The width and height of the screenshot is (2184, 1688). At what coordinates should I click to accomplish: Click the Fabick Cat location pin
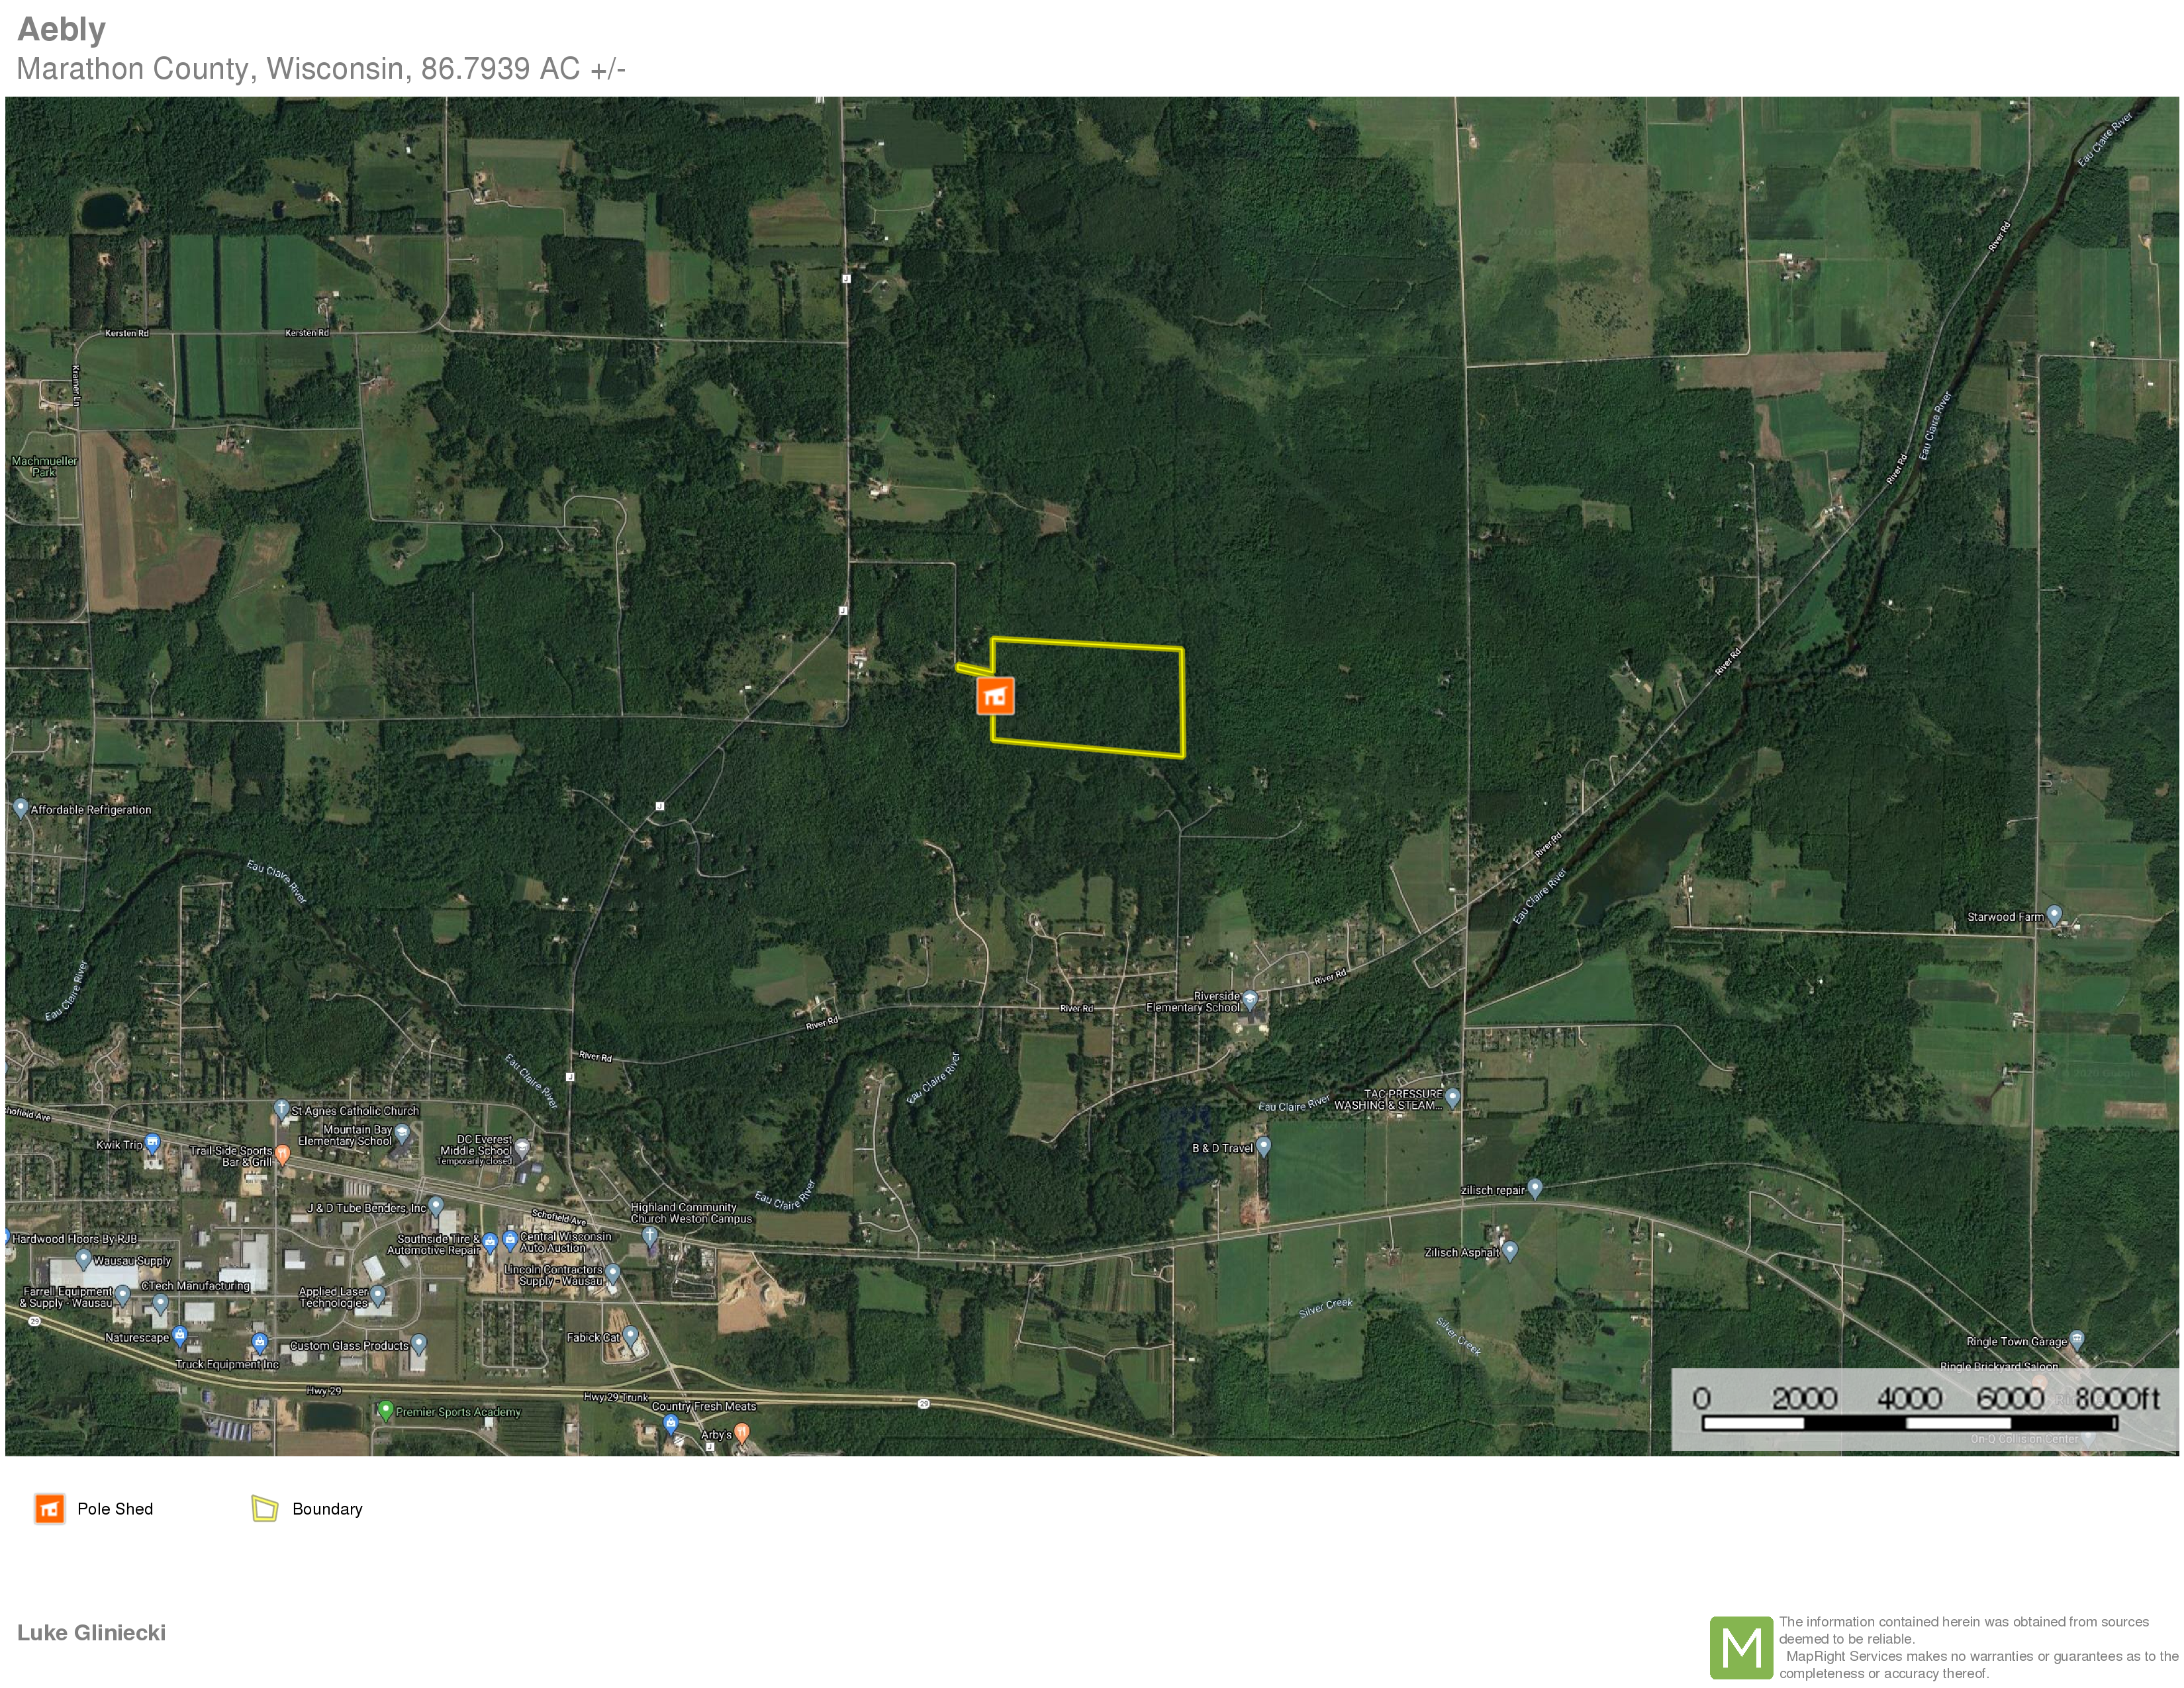click(631, 1335)
